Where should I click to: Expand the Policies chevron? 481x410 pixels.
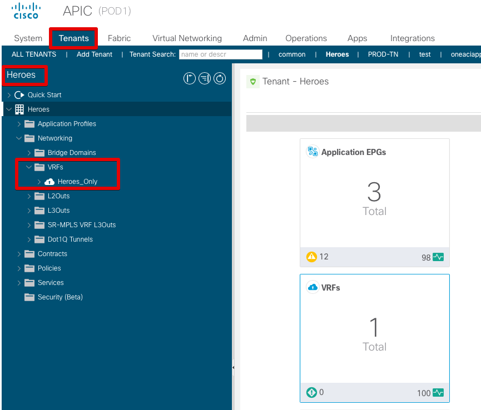(x=19, y=268)
